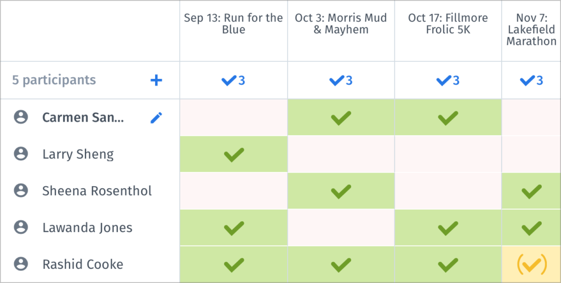Screen dimensions: 561x283
Task: Click the plus icon to add participant
Action: click(x=156, y=80)
